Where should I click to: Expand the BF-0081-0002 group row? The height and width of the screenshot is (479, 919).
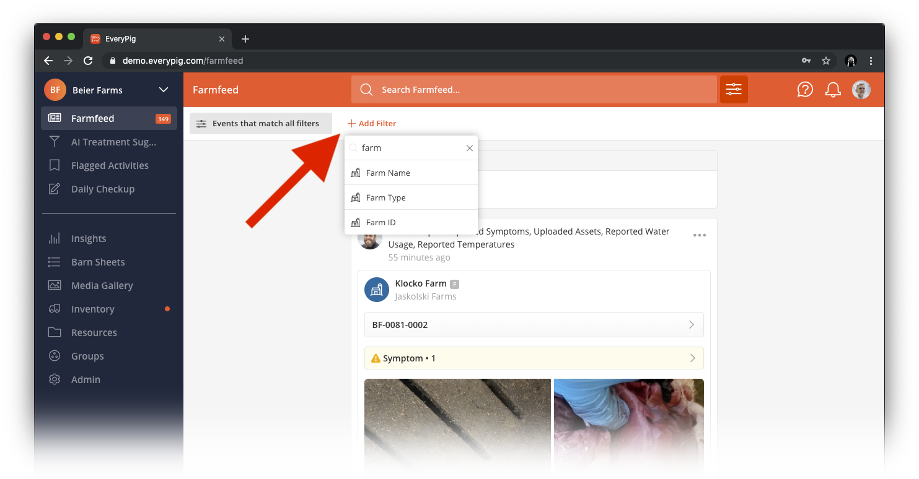(534, 324)
